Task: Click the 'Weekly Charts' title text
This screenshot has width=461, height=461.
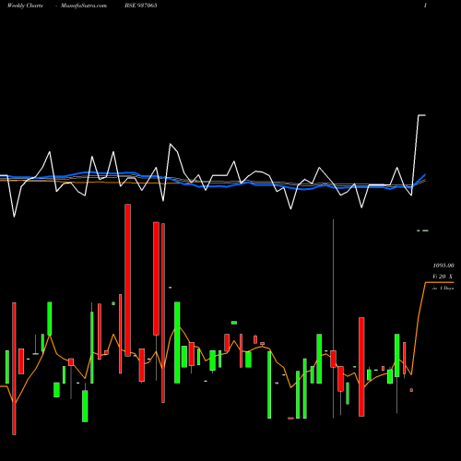Action: [25, 6]
